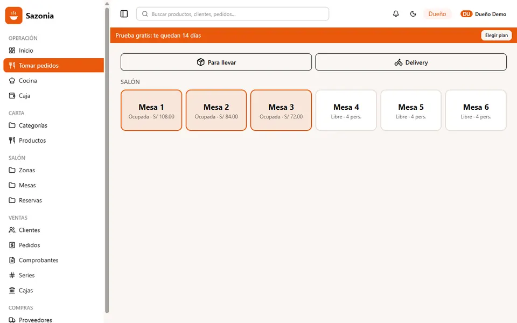This screenshot has width=517, height=323.
Task: Open occupied Mesa 1 card
Action: pyautogui.click(x=151, y=110)
